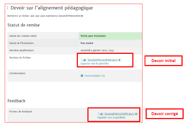This screenshot has width=190, height=126.
Task: Click the Devoir corrigé annotation label
Action: (164, 114)
